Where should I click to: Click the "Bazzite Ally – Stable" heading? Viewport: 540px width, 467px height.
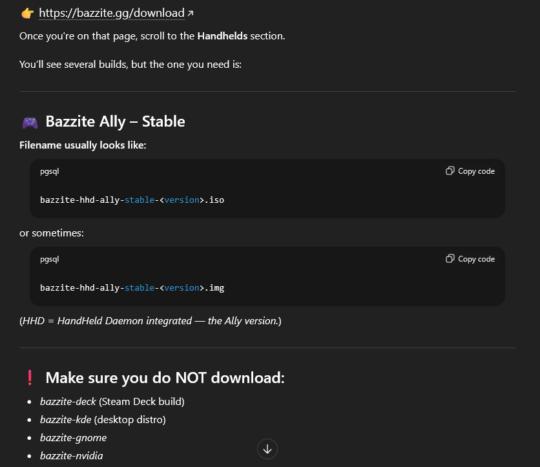(115, 121)
